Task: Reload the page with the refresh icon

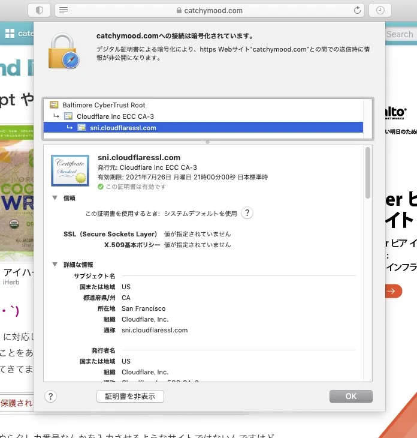Action: click(x=357, y=10)
